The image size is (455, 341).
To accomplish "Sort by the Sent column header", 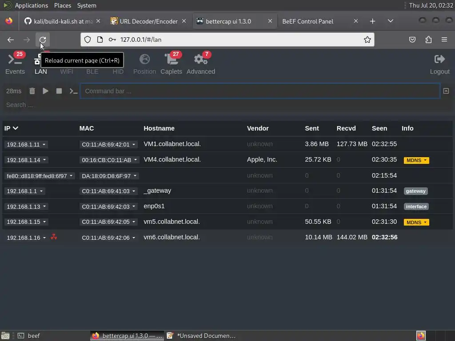I will (x=311, y=128).
